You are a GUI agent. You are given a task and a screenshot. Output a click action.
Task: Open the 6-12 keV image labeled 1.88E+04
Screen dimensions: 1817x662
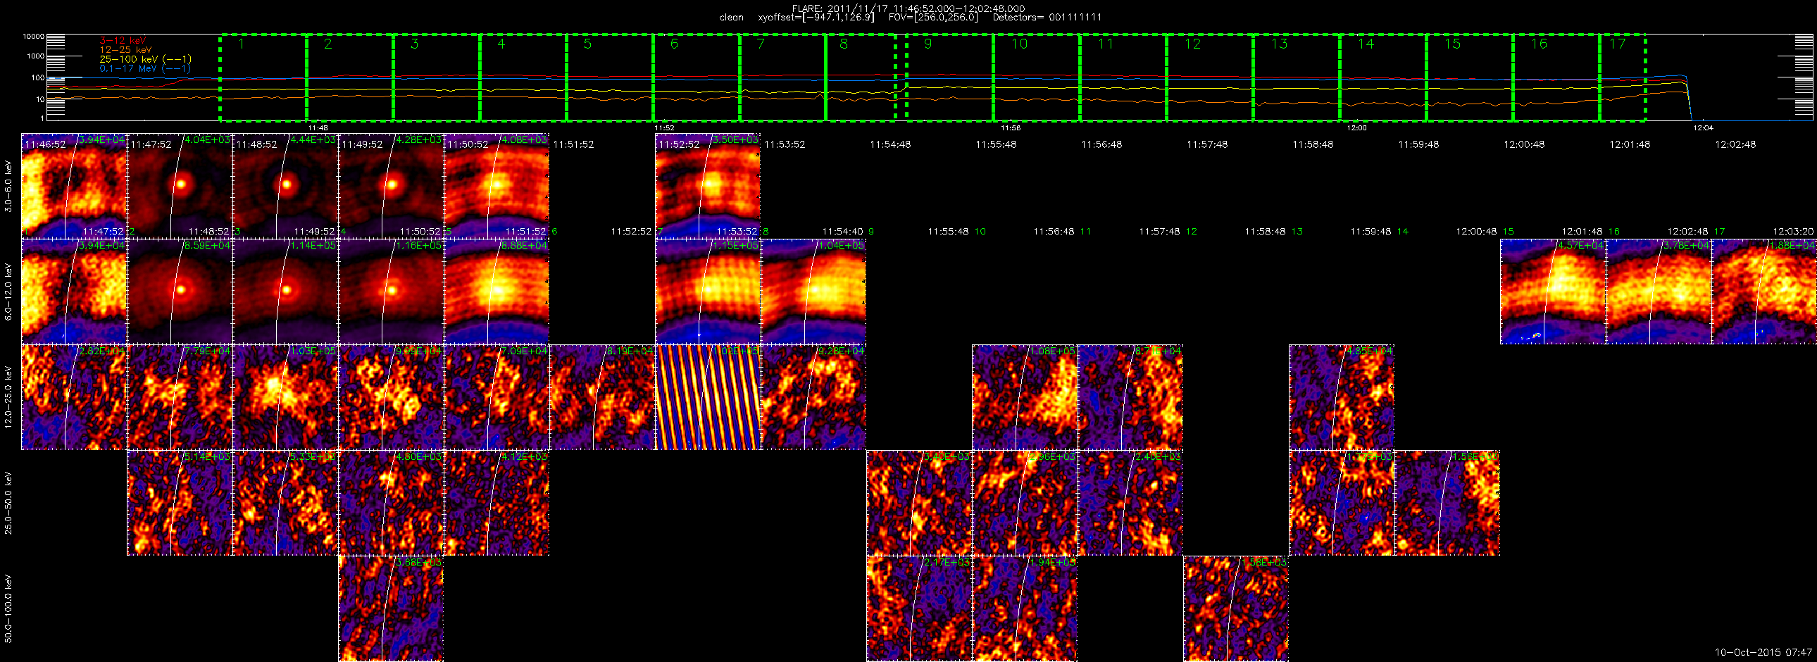1764,291
